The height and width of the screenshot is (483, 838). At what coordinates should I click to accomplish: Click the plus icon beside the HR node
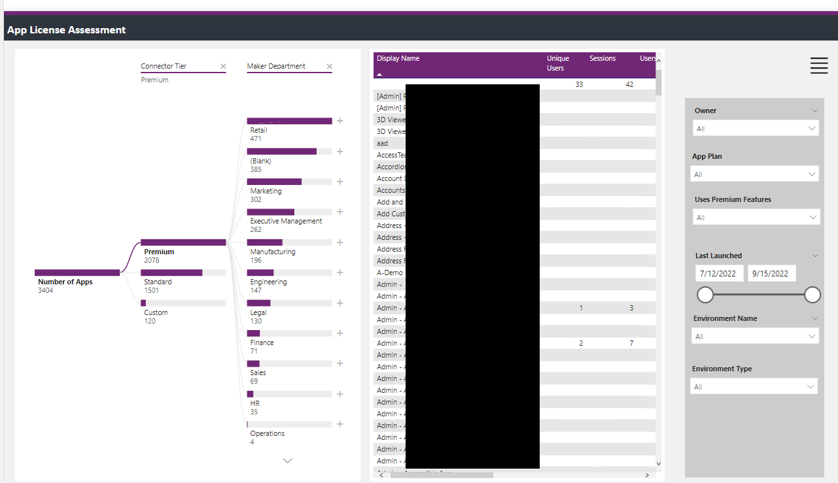click(340, 393)
